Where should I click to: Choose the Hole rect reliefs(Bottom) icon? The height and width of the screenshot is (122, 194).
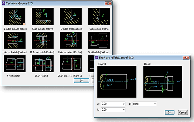15,40
